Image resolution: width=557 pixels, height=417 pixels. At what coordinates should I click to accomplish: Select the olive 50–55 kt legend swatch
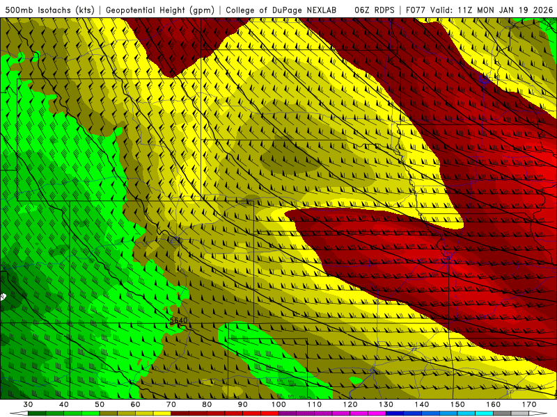tap(109, 414)
